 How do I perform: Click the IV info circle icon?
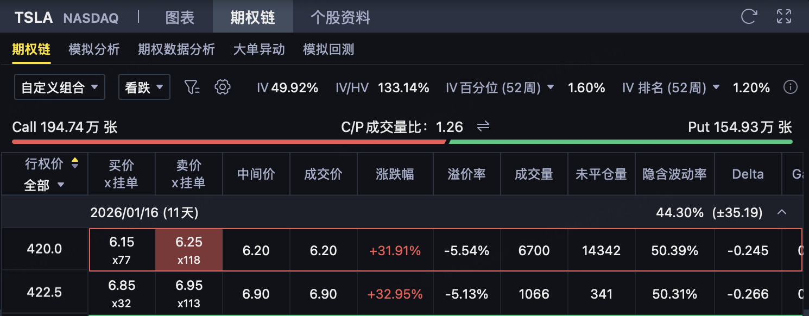[x=791, y=87]
